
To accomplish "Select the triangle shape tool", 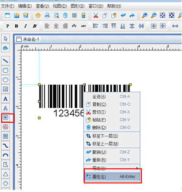I will [x=6, y=174].
